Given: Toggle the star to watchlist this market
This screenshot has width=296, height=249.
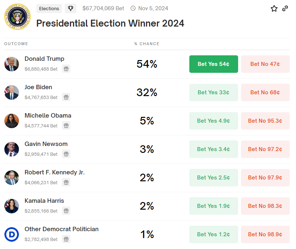Looking at the screenshot, I should pos(274,8).
